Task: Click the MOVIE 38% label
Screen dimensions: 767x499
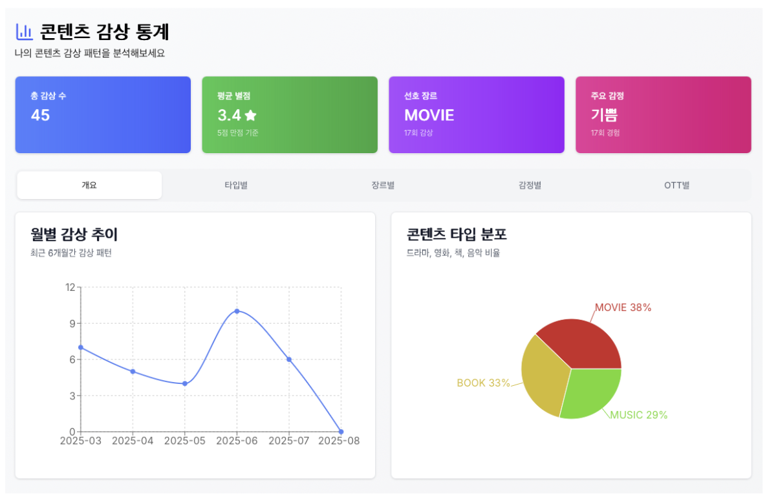Action: 623,308
